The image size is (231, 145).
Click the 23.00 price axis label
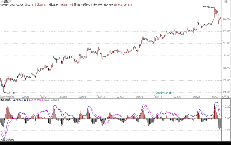click(227, 68)
